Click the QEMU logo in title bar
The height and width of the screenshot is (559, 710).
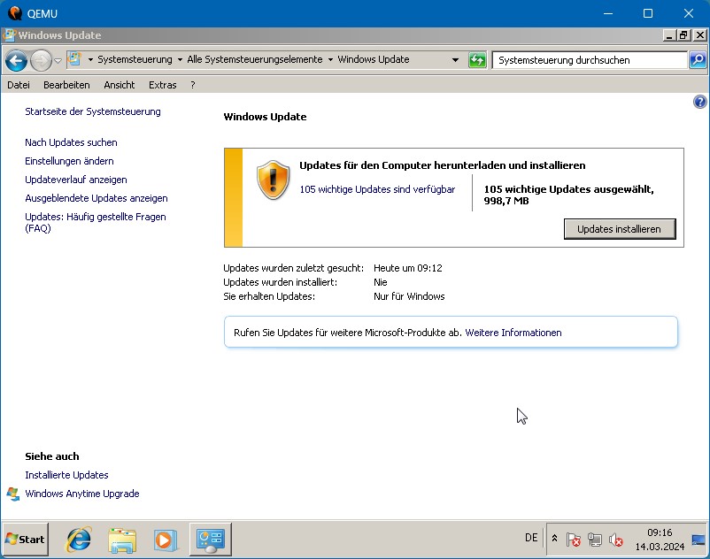pos(15,13)
